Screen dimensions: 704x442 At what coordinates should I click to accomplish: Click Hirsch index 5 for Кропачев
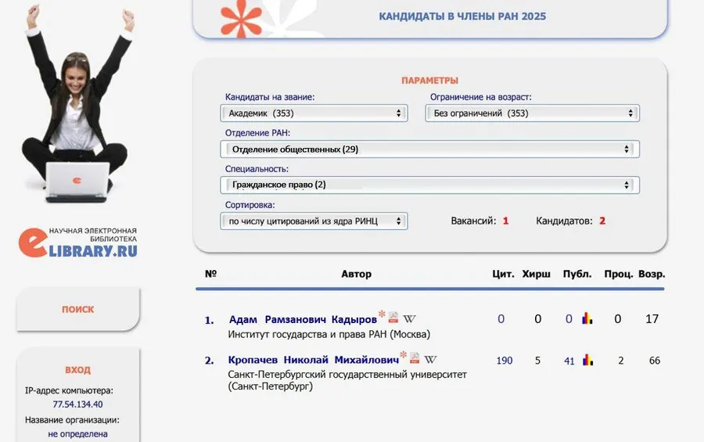pos(537,361)
